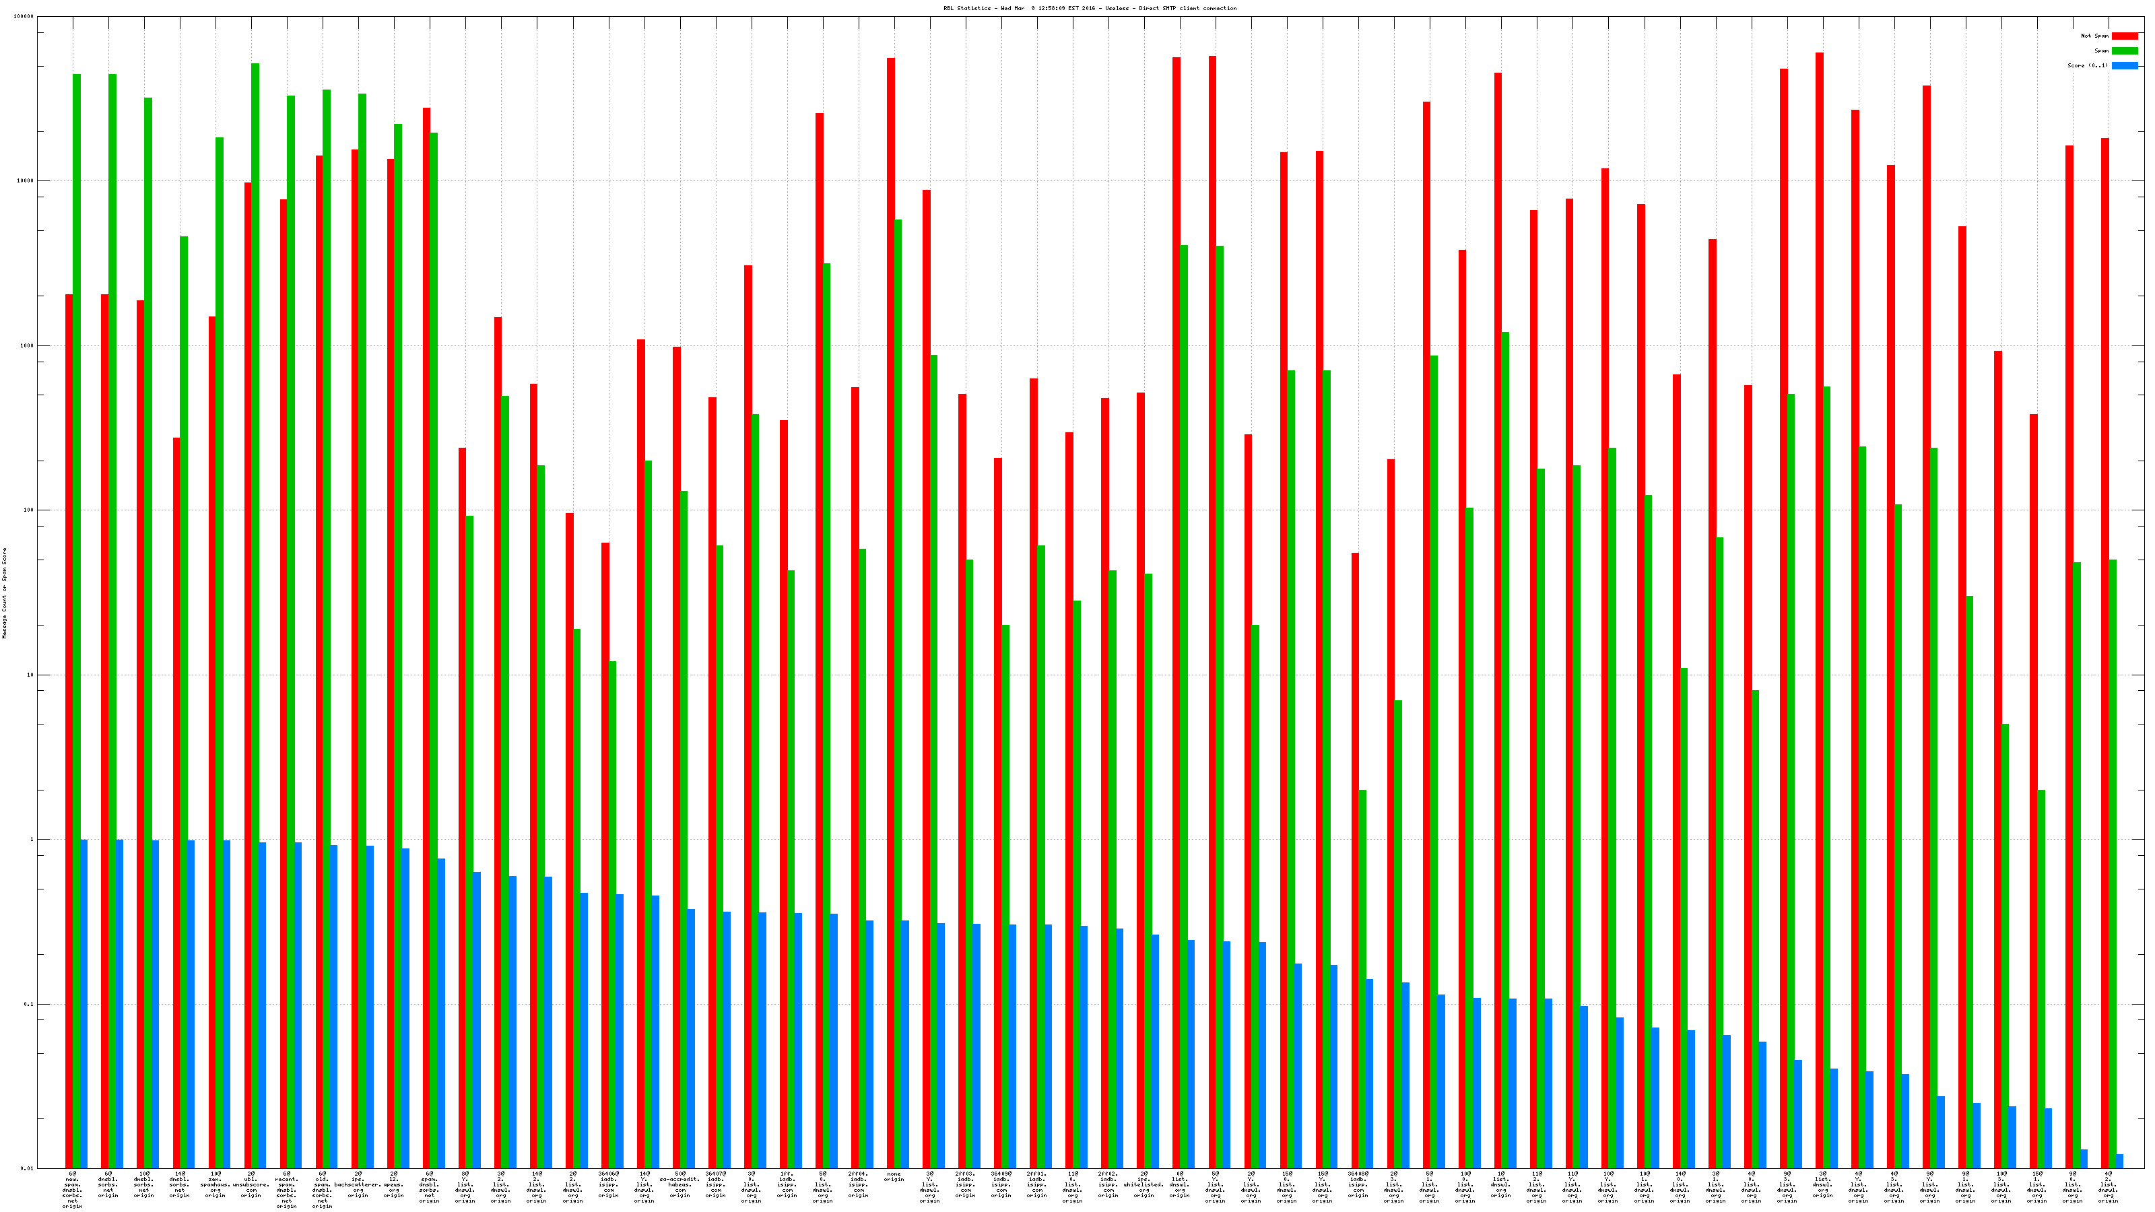Click the 0.1 y-axis tick label
2155x1212 pixels.
click(x=29, y=1004)
